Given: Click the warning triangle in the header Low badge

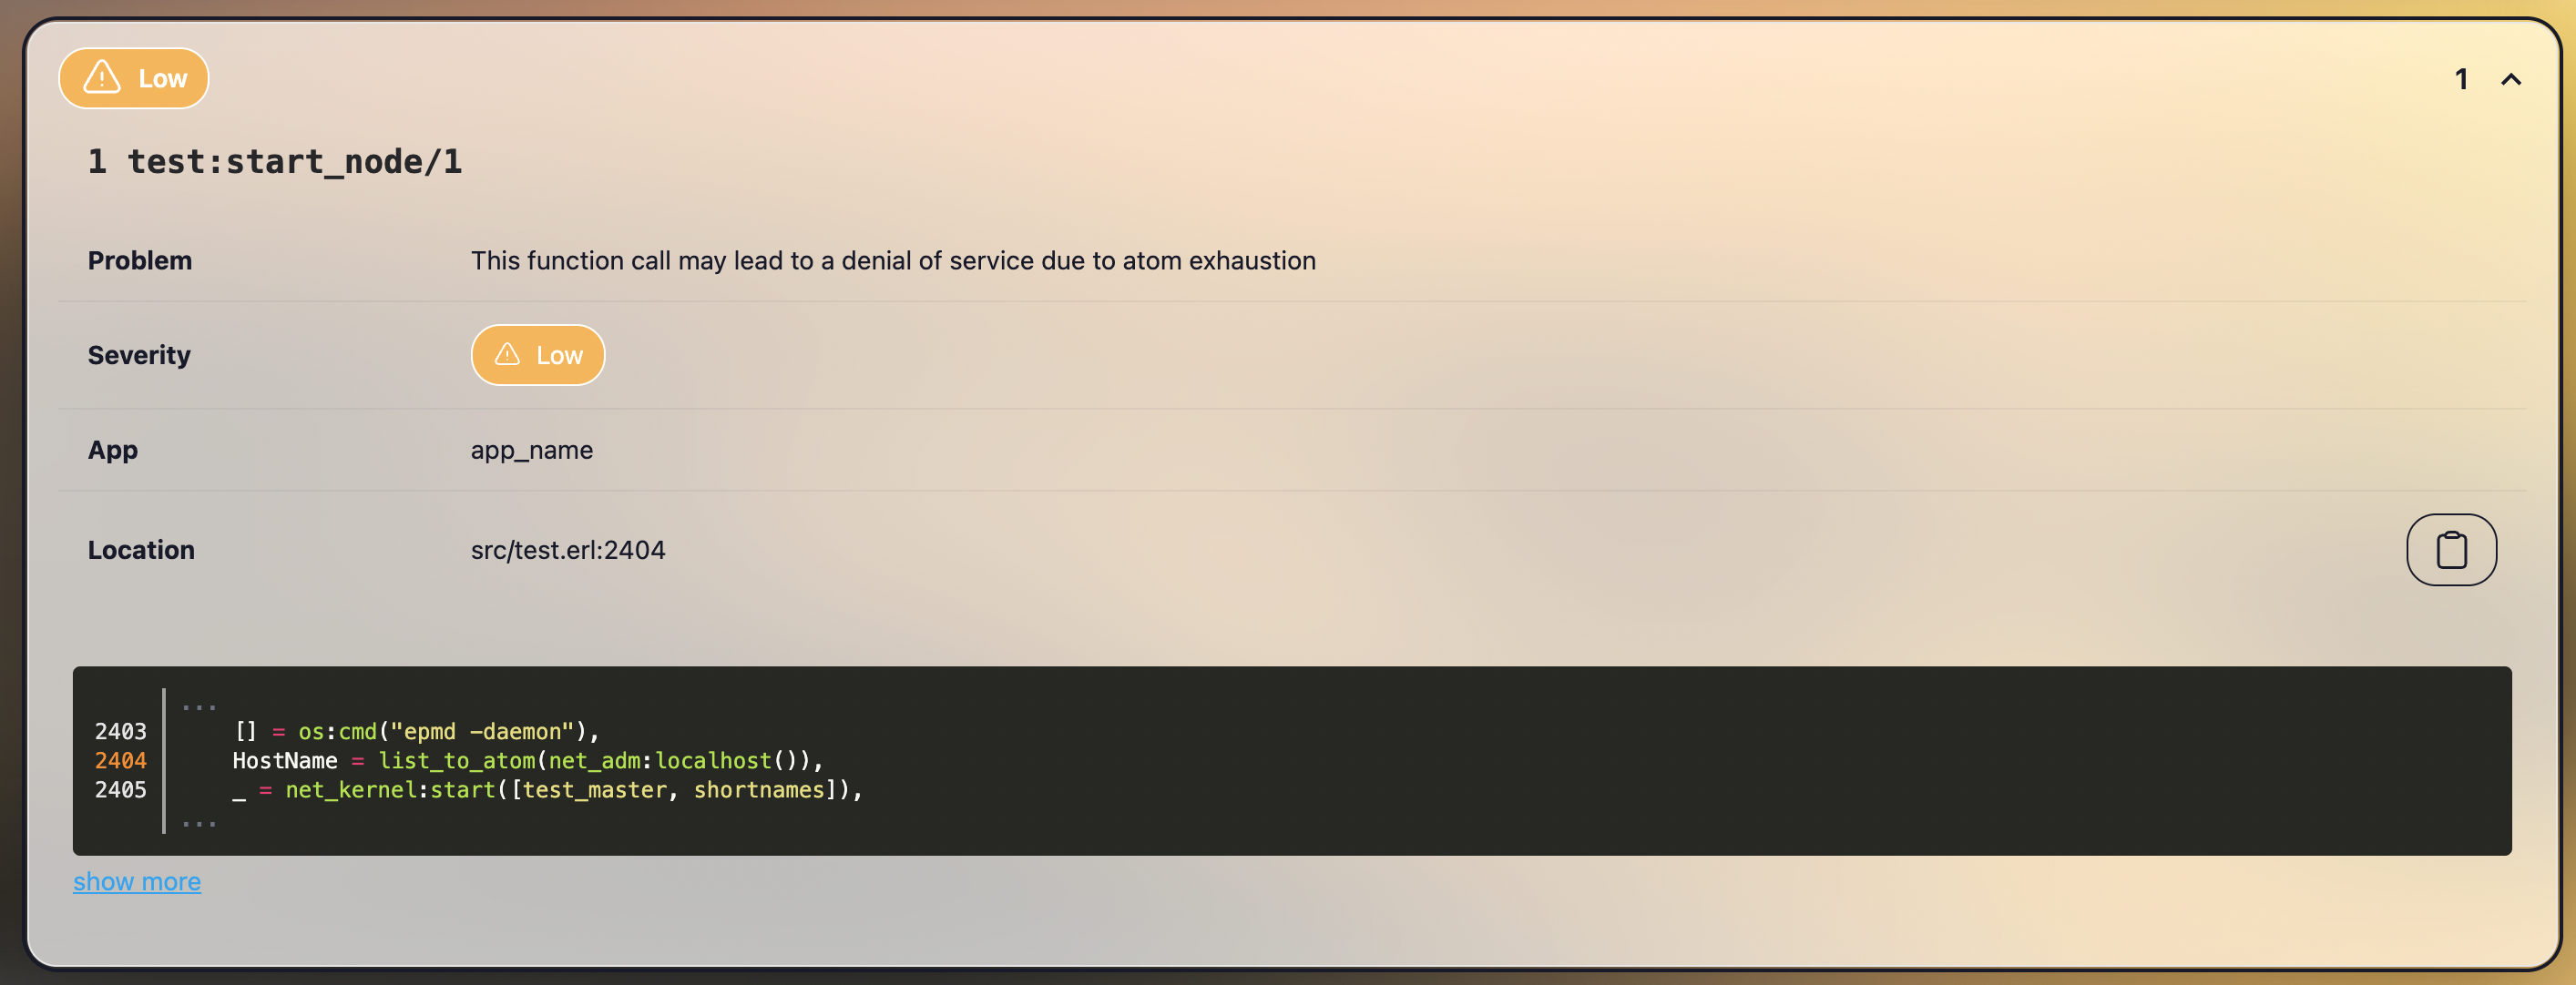Looking at the screenshot, I should [x=102, y=78].
